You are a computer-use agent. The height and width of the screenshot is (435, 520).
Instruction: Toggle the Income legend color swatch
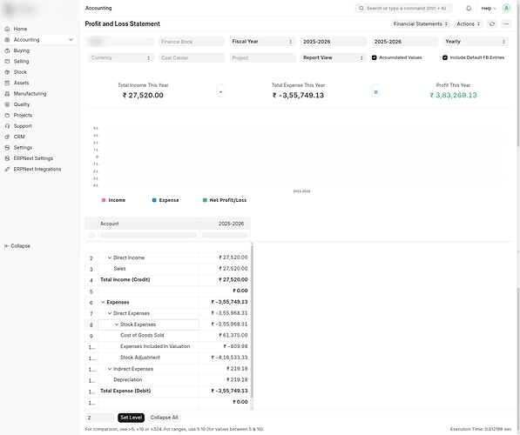coord(104,200)
